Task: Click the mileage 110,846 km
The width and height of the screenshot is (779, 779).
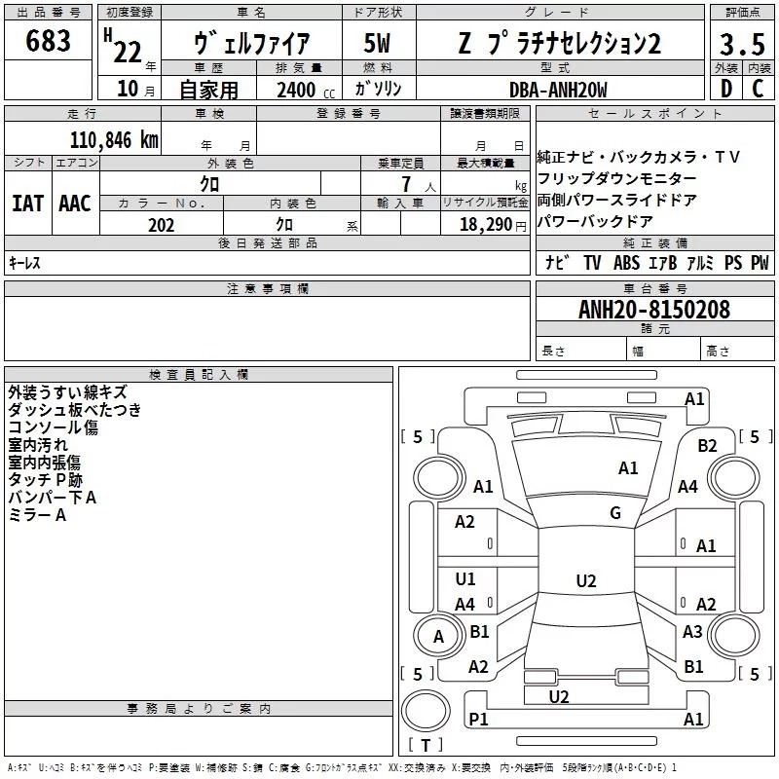Action: click(114, 140)
